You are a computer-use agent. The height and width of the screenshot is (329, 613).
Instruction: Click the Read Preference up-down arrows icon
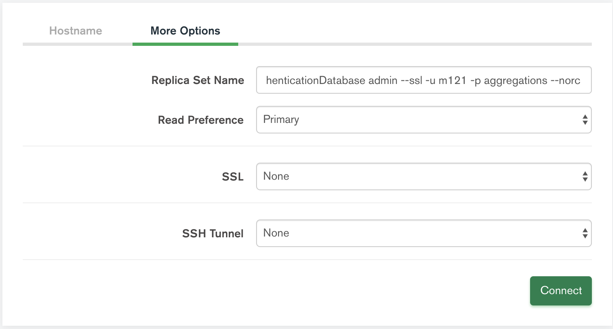pos(585,120)
